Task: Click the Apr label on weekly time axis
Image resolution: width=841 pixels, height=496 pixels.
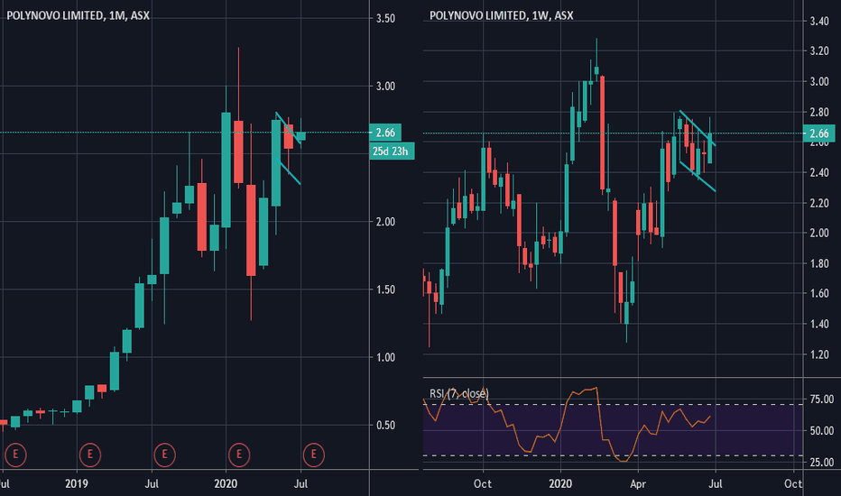Action: coord(638,483)
